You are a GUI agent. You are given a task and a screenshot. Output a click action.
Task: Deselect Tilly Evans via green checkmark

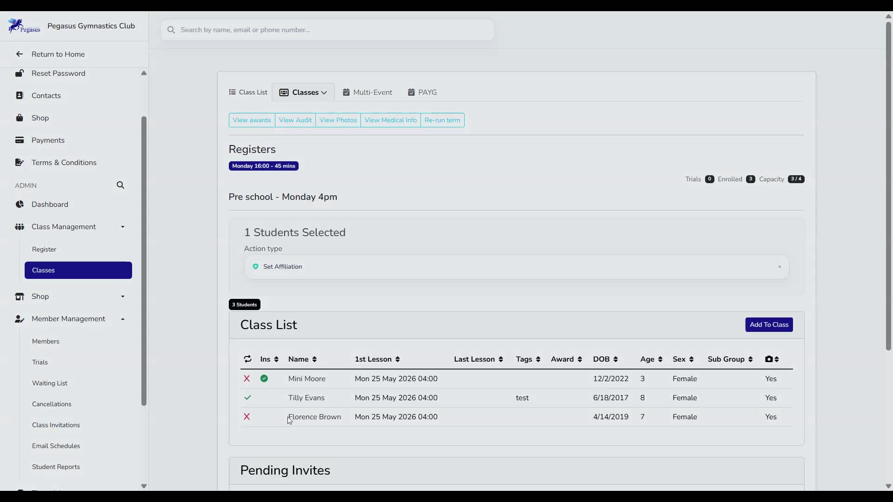click(247, 397)
